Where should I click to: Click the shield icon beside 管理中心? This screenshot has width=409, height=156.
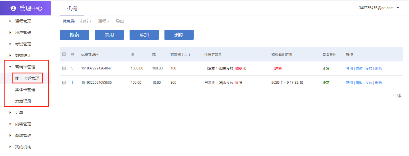pyautogui.click(x=13, y=8)
